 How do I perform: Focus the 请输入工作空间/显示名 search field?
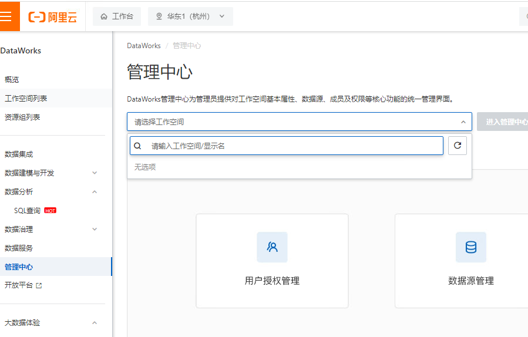pos(287,146)
